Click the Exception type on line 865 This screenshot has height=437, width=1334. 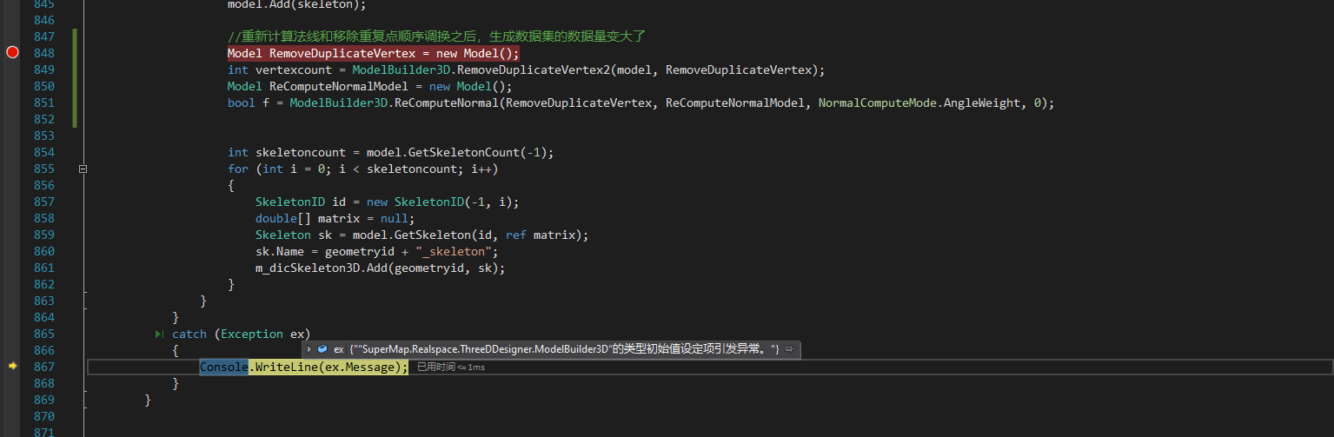pyautogui.click(x=252, y=334)
